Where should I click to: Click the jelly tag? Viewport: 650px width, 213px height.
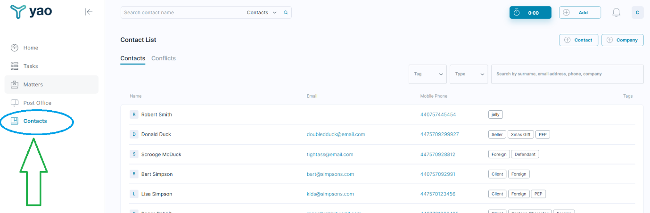(495, 115)
